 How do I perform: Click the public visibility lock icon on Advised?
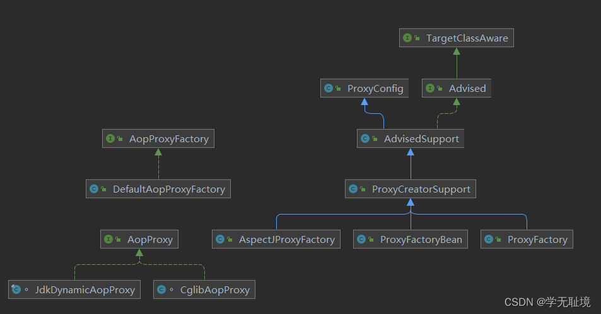pos(440,88)
